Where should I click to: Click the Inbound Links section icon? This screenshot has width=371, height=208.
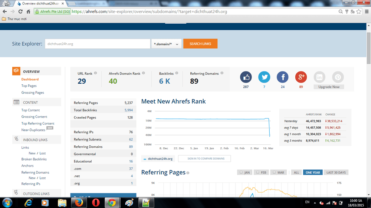click(x=16, y=139)
